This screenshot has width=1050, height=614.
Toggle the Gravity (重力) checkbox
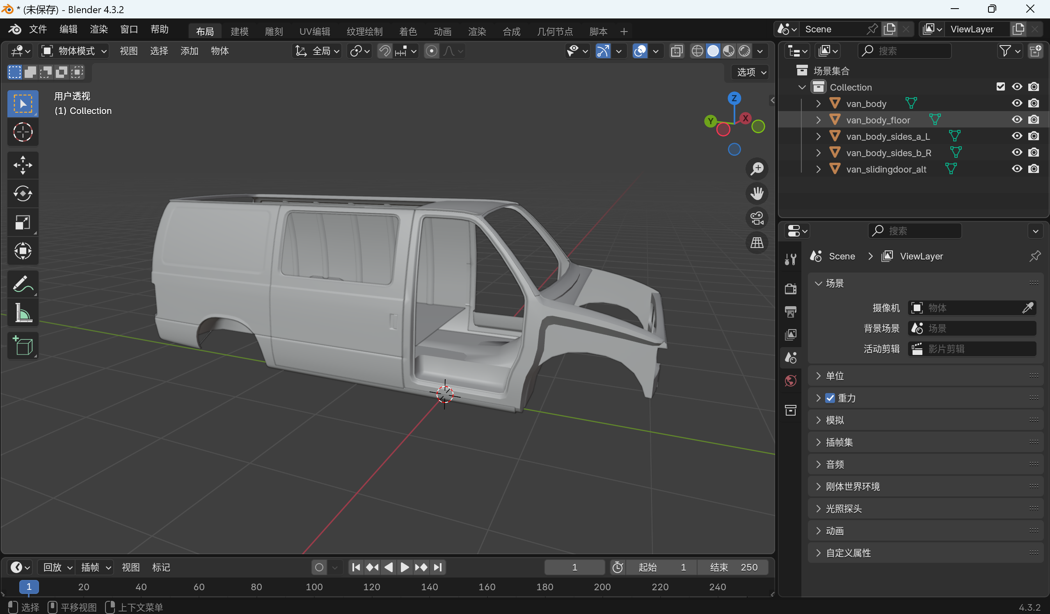830,398
